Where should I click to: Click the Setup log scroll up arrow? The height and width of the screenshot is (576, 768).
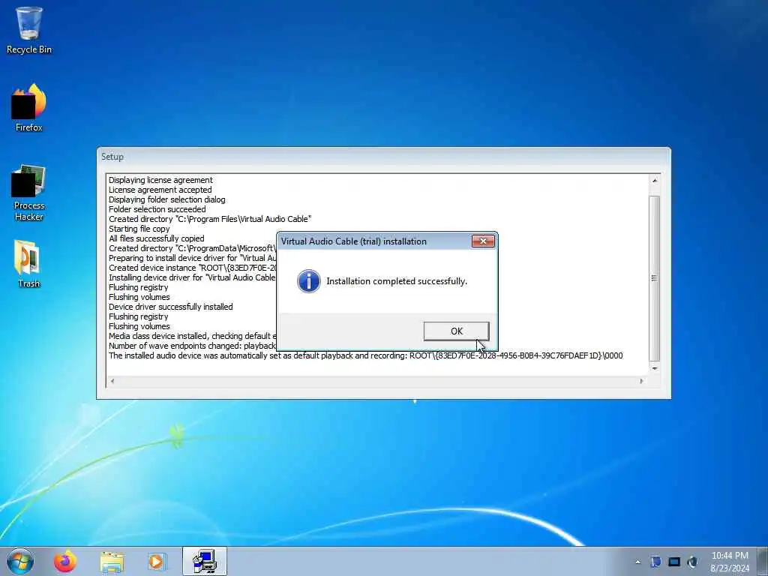click(x=654, y=180)
